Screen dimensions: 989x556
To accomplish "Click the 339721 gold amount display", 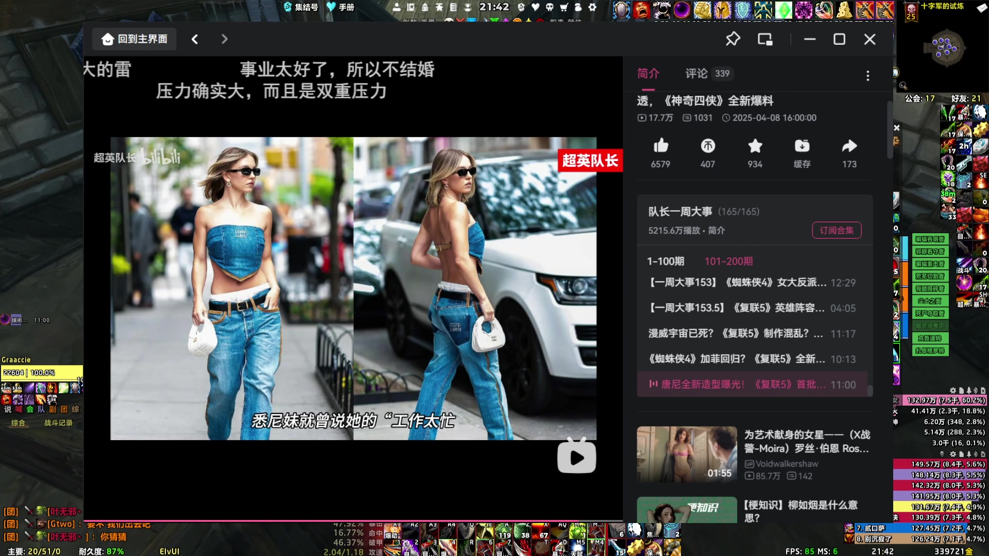I will pyautogui.click(x=953, y=551).
